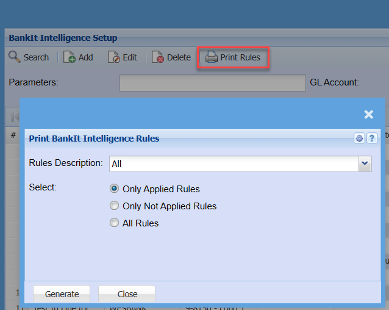The width and height of the screenshot is (389, 310).
Task: Click the Rules Description field showing All
Action: point(234,164)
